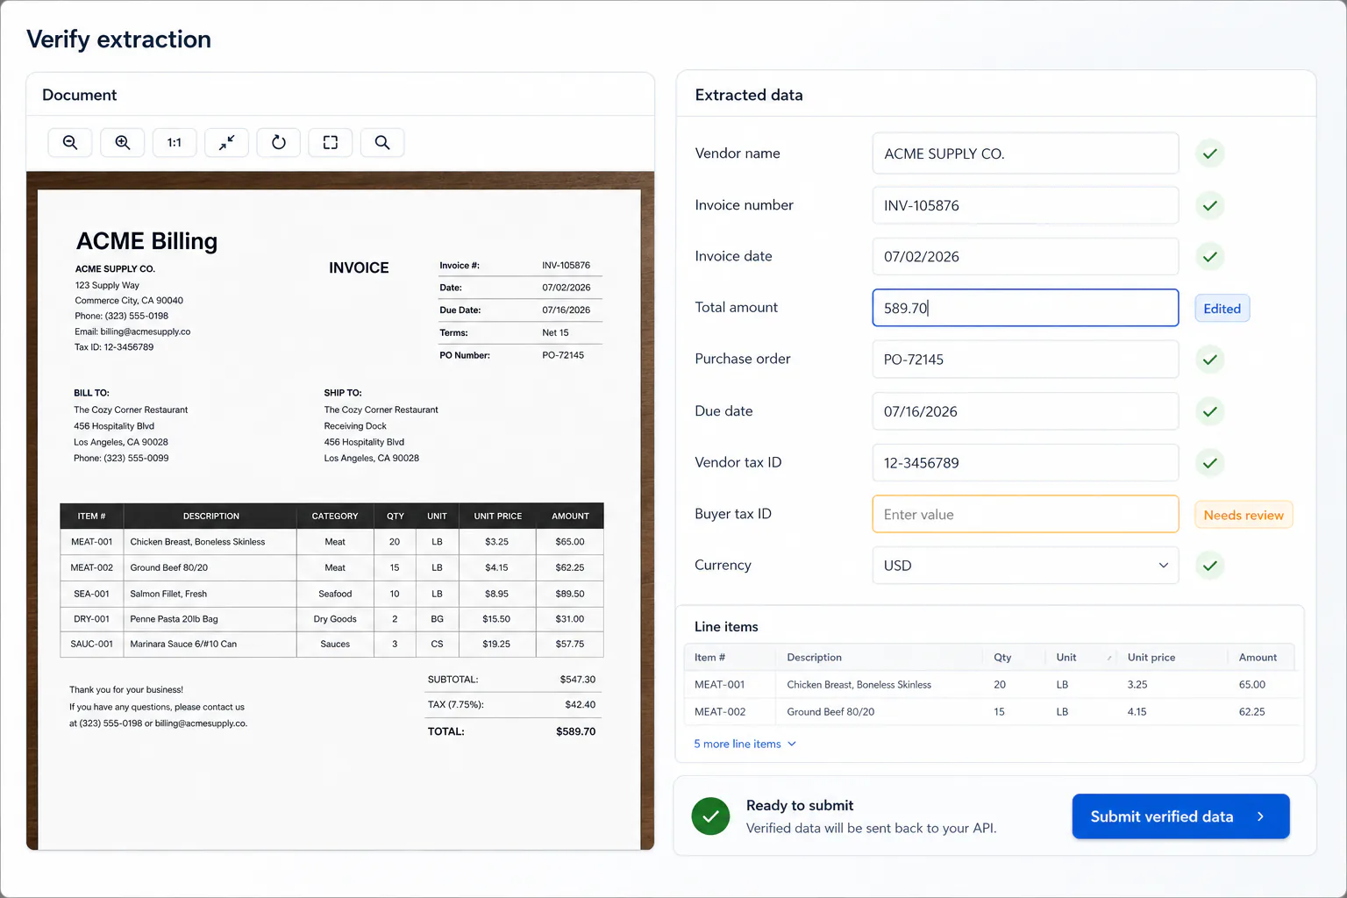Click the Submit button arrow chevron
This screenshot has width=1347, height=898.
coord(1260,816)
